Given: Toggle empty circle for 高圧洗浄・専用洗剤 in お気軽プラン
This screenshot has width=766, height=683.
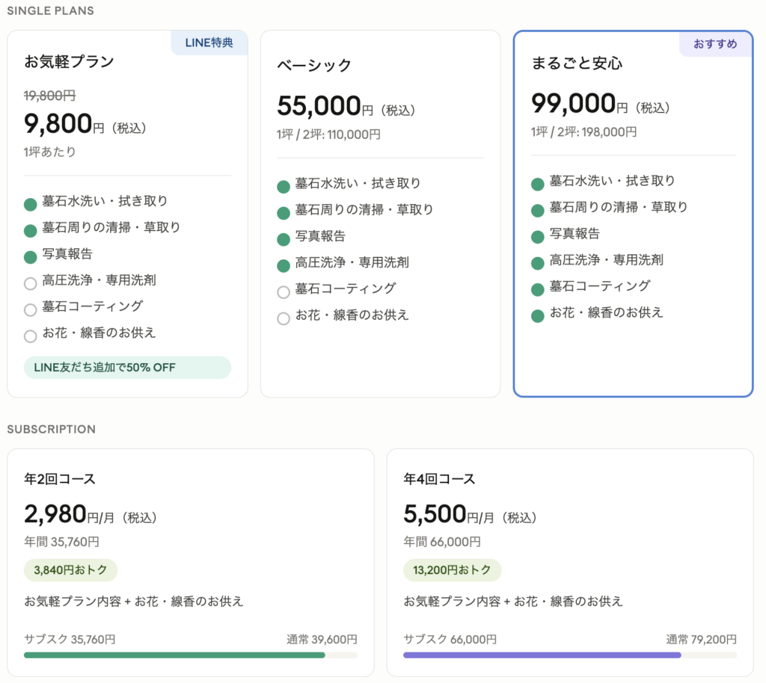Looking at the screenshot, I should pyautogui.click(x=31, y=283).
